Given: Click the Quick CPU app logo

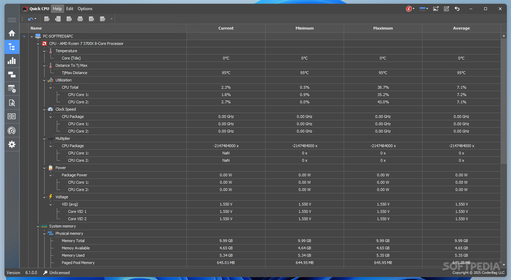Looking at the screenshot, I should [x=25, y=9].
